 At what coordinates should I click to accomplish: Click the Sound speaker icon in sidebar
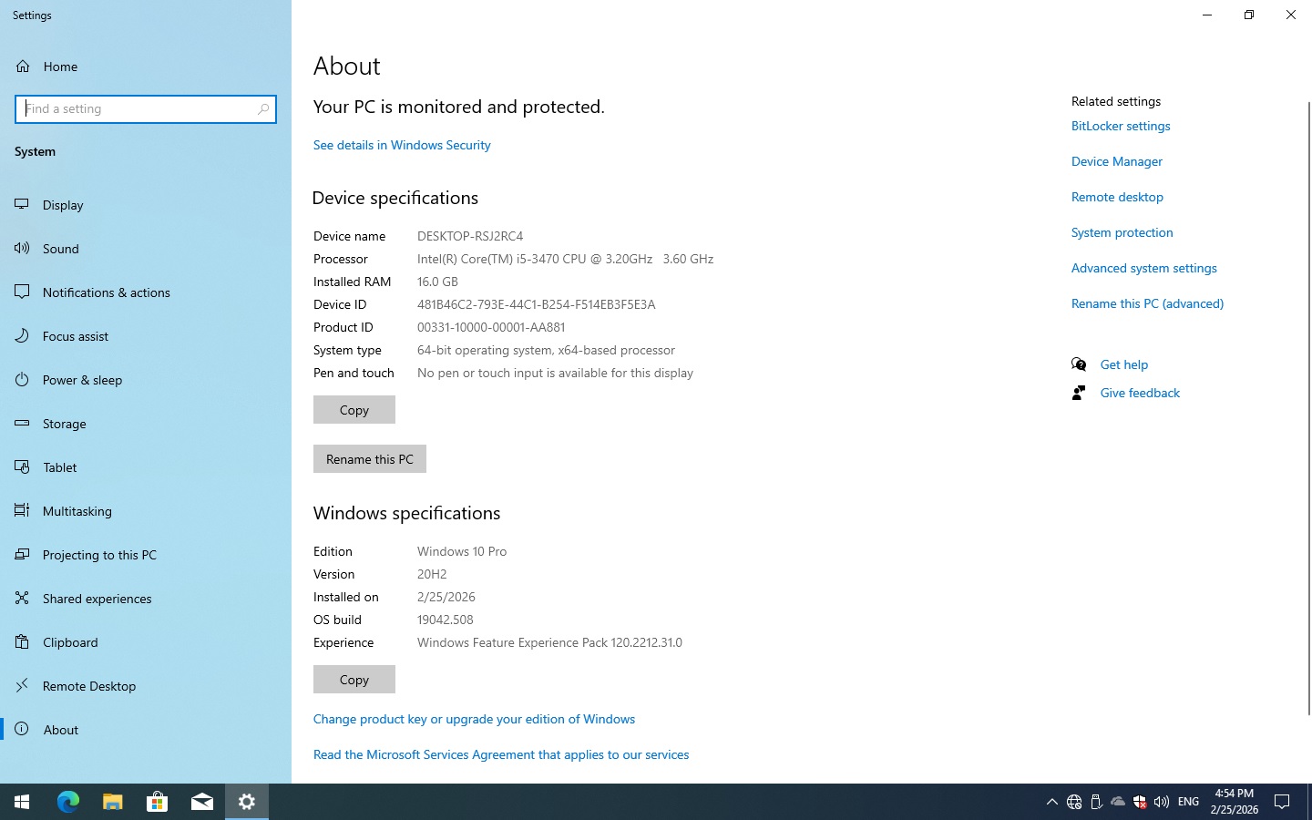pos(22,248)
